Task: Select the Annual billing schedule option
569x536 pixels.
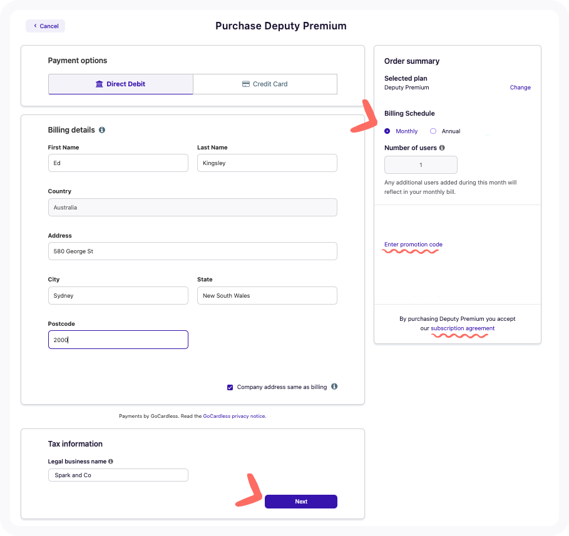Action: point(432,131)
